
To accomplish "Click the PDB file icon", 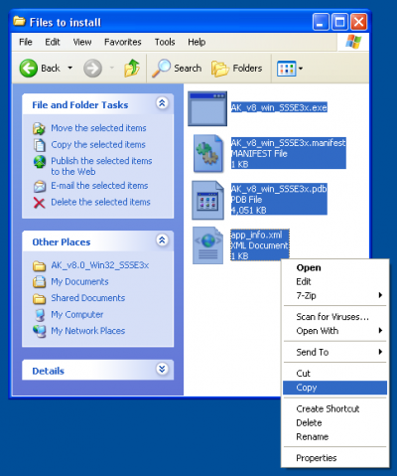I will coord(207,200).
